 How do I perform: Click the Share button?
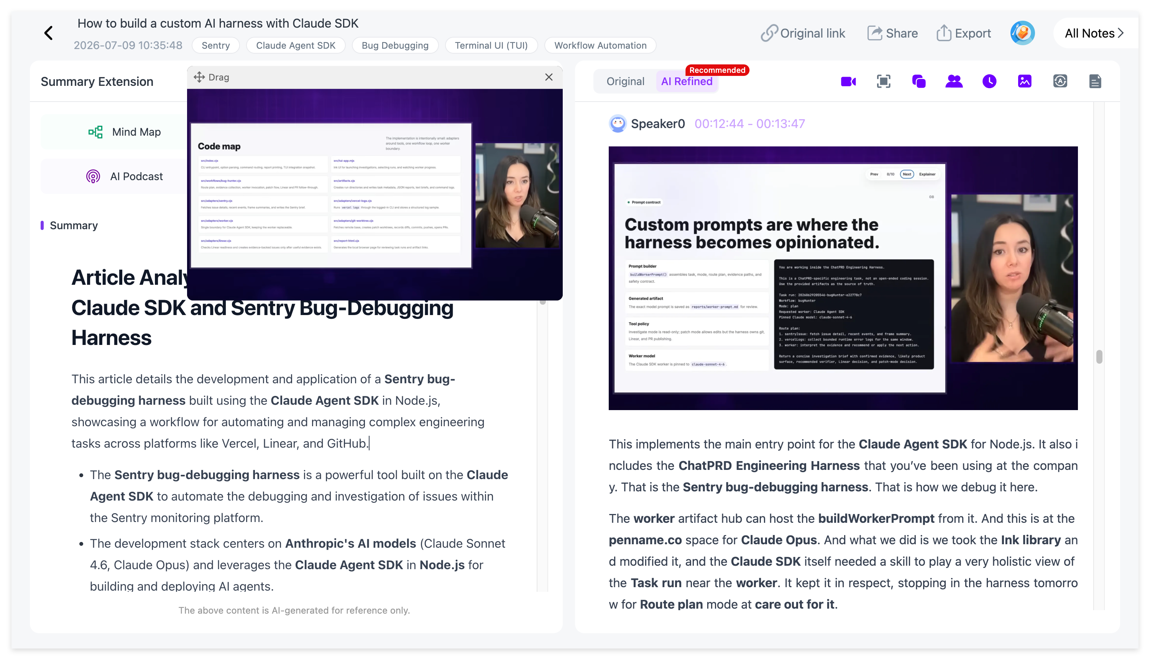click(x=892, y=33)
